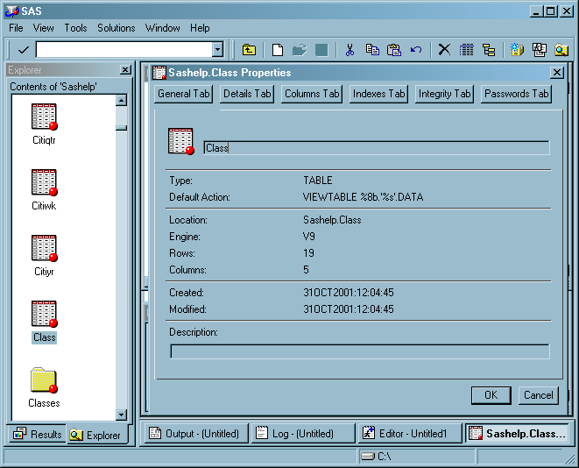Viewport: 579px width, 468px height.
Task: Switch to the Indexes Tab
Action: coord(378,94)
